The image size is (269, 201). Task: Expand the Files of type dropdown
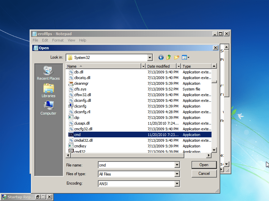coord(177,174)
